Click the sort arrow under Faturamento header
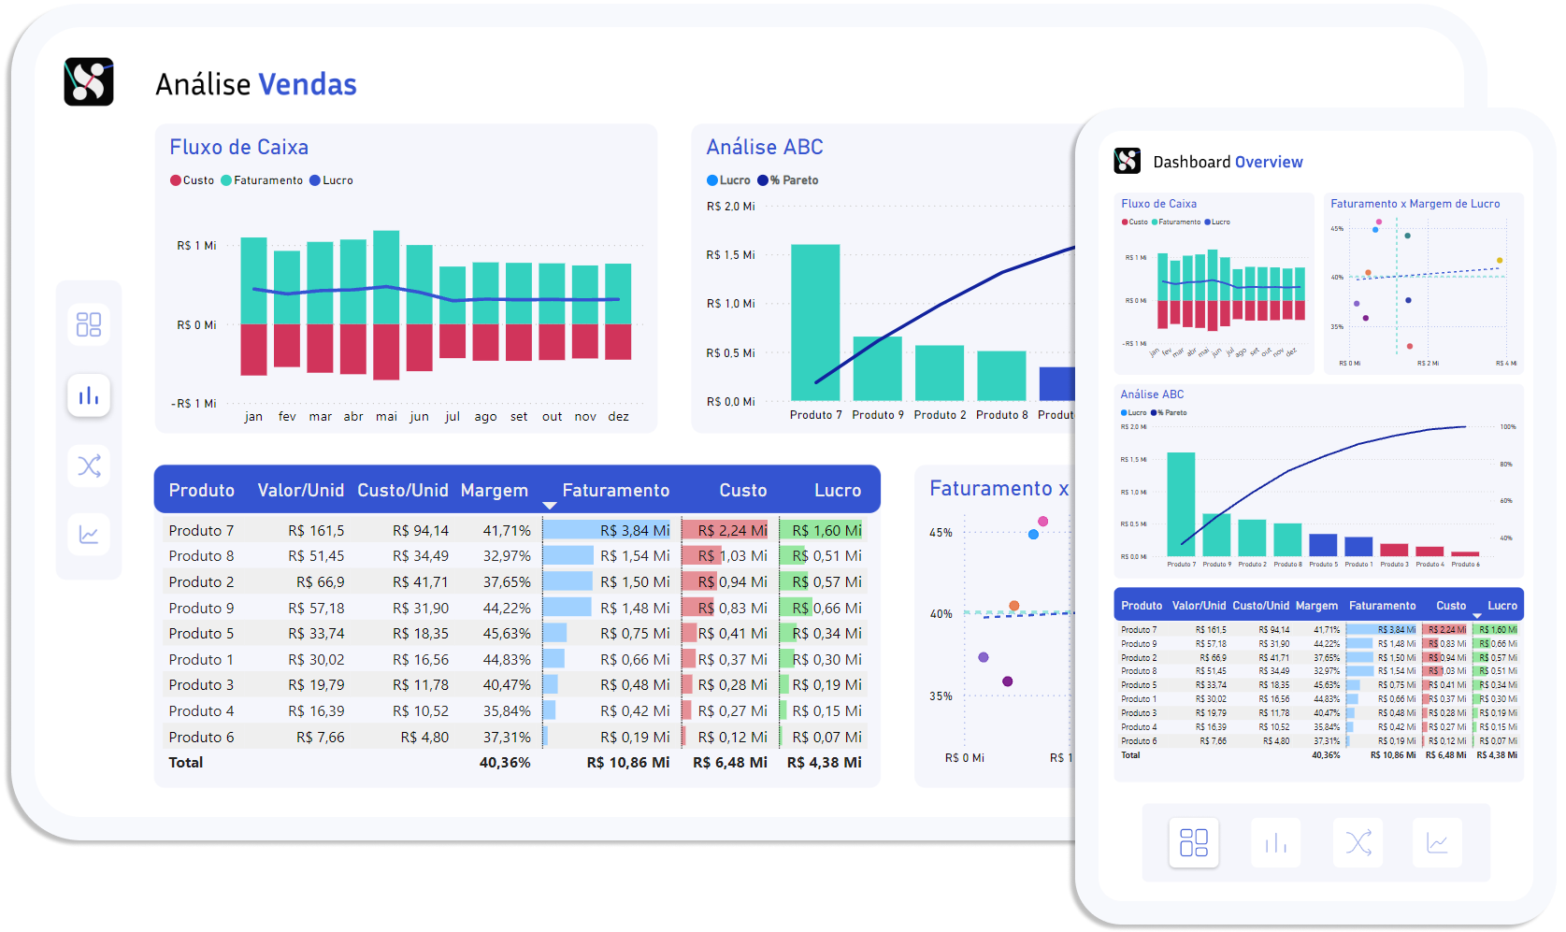Viewport: 1566px width, 932px height. pyautogui.click(x=550, y=506)
